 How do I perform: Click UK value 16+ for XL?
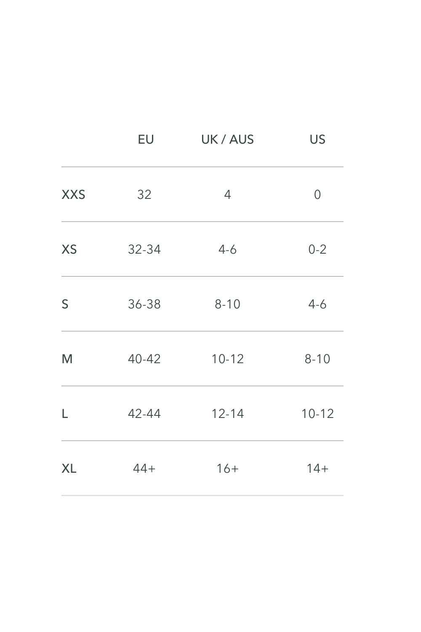click(x=227, y=469)
